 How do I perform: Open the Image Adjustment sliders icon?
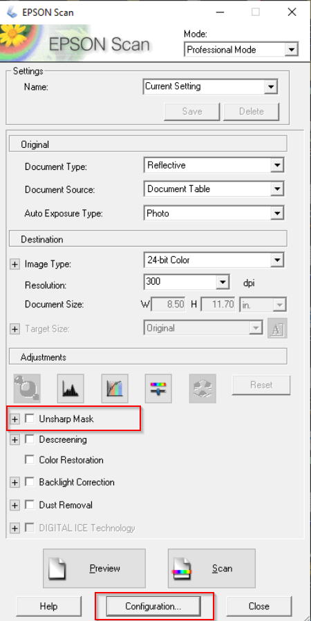(158, 387)
